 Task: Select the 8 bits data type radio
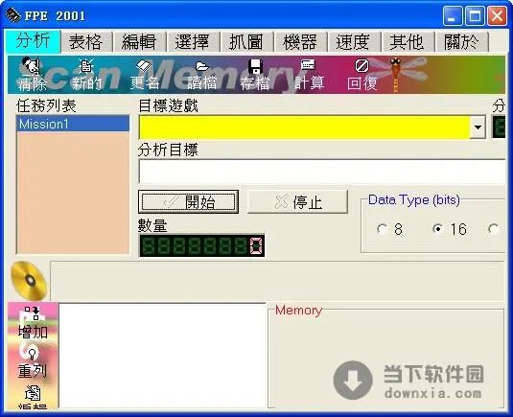tap(382, 229)
